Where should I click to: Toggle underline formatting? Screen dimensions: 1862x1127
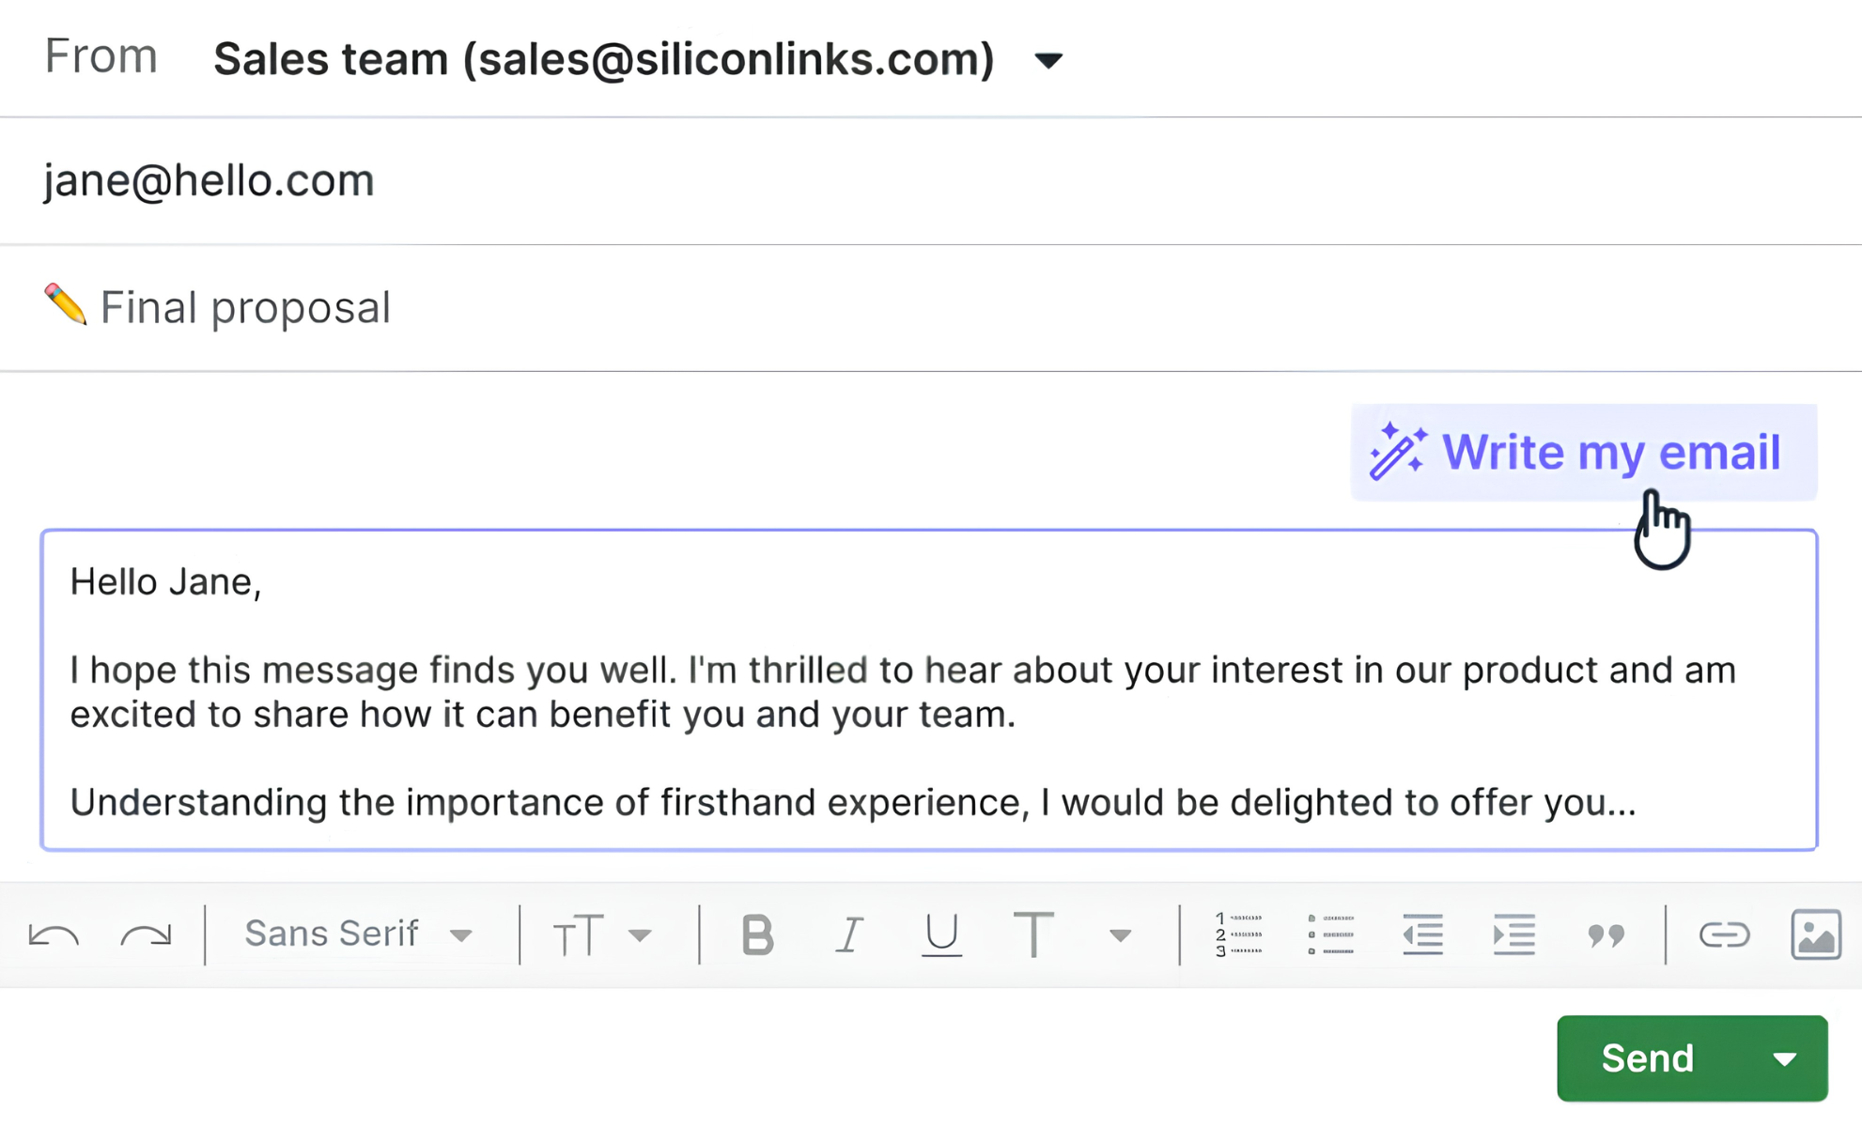pyautogui.click(x=941, y=934)
